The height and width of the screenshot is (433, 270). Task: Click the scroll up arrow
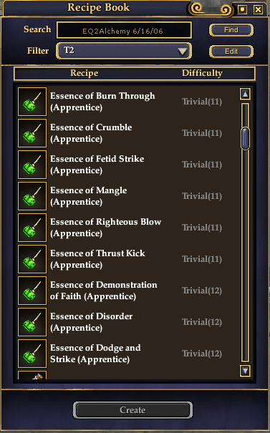tap(245, 94)
